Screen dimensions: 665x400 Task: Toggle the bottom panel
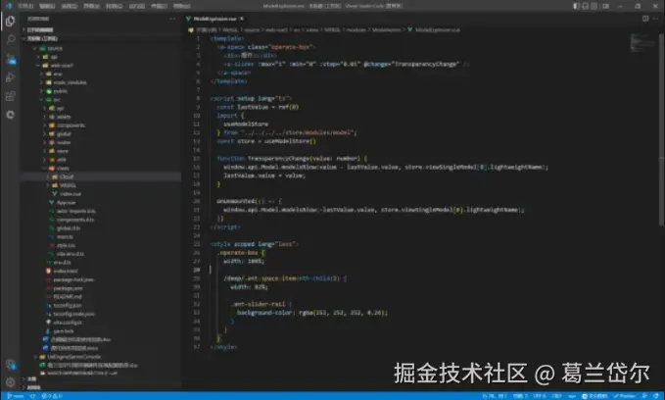point(586,6)
